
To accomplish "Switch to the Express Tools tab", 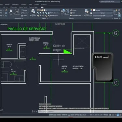I will [23, 7].
